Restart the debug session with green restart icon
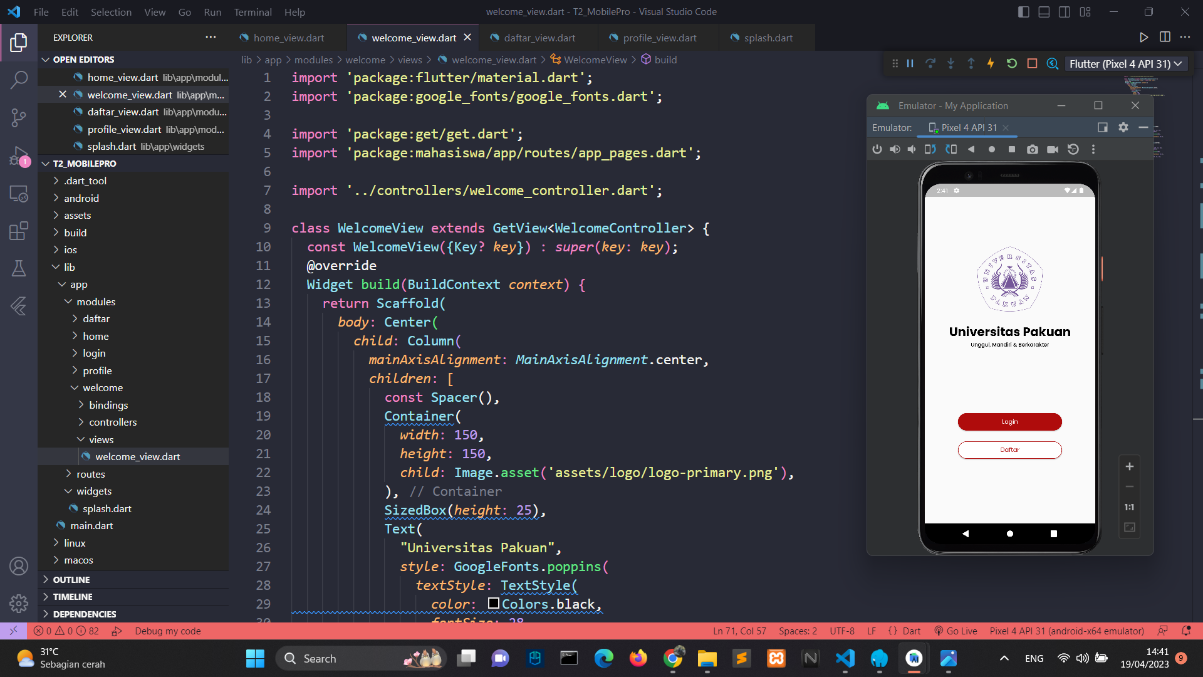This screenshot has width=1203, height=677. (x=1011, y=63)
